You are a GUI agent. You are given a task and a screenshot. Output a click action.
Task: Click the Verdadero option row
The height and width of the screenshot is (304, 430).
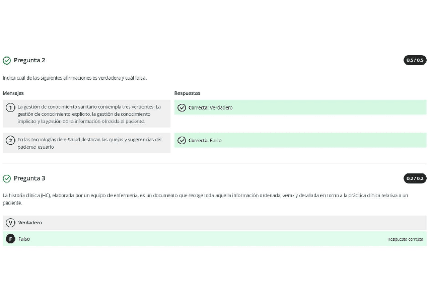coord(214,223)
